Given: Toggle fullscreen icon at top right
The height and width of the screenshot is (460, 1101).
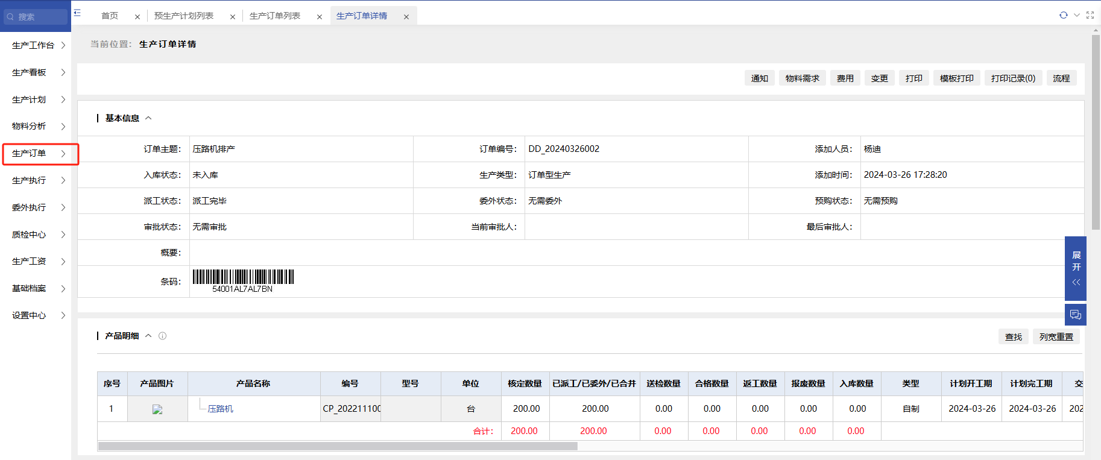Looking at the screenshot, I should pos(1090,15).
